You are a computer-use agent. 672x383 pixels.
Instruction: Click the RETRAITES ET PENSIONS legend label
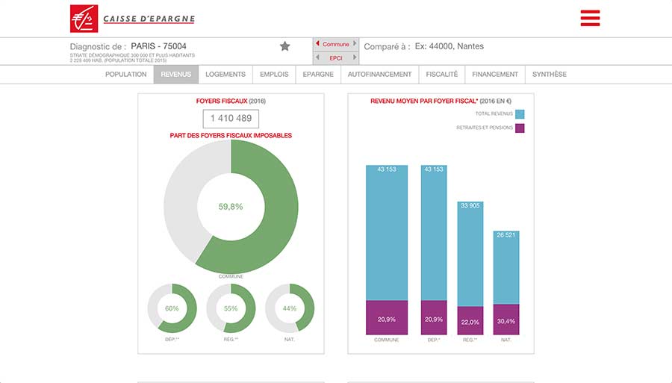485,128
